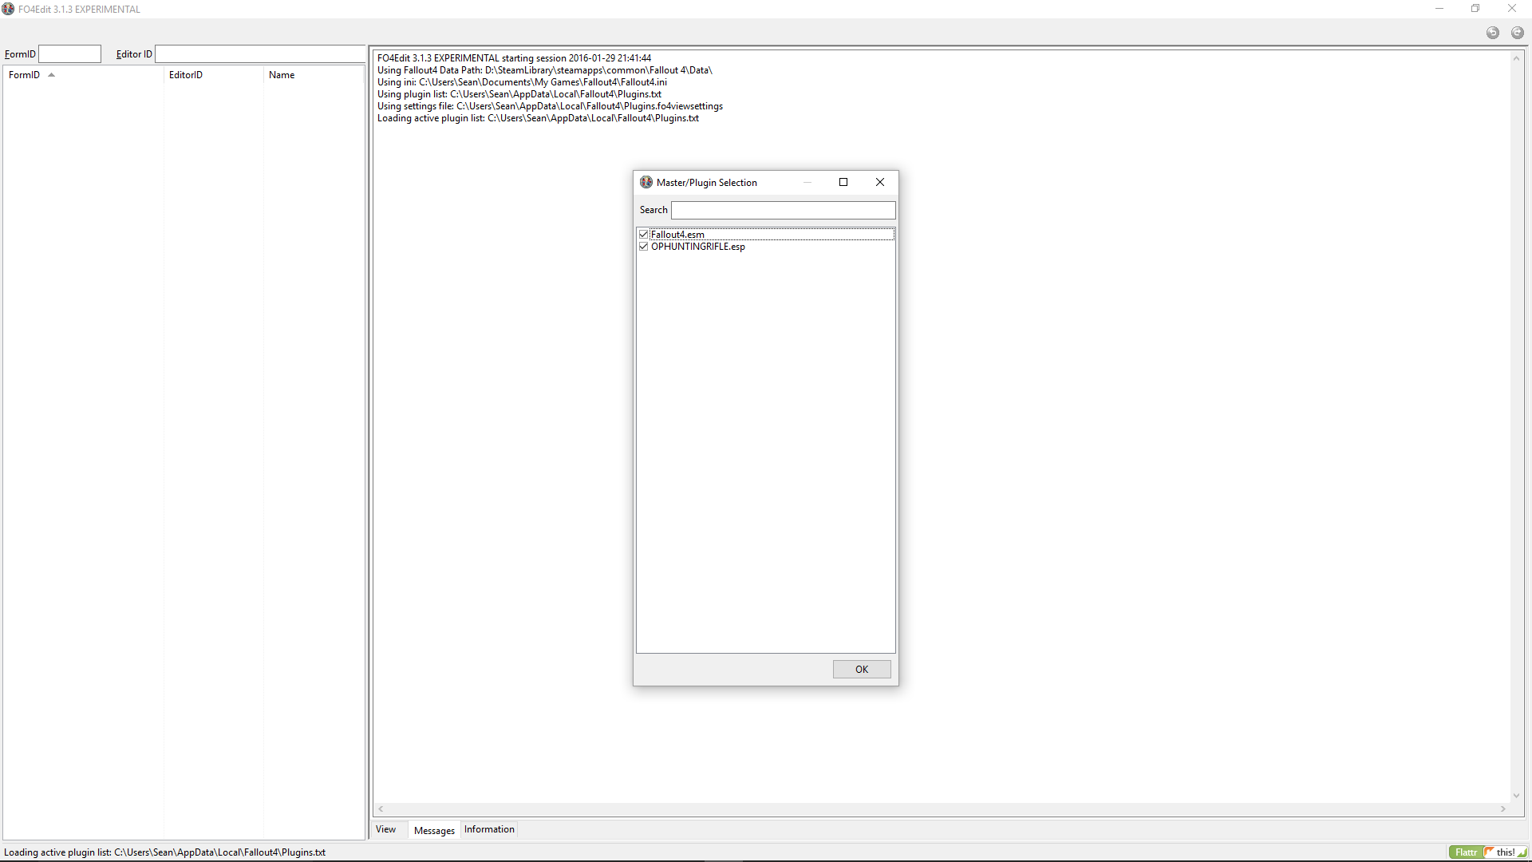Viewport: 1532px width, 862px height.
Task: Restore down the FO4Edit main window
Action: tap(1475, 9)
